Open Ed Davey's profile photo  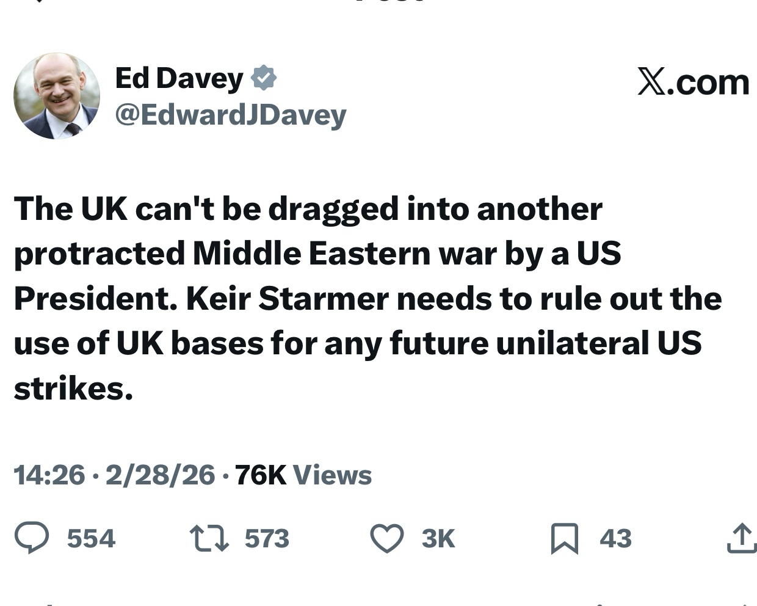[x=57, y=96]
